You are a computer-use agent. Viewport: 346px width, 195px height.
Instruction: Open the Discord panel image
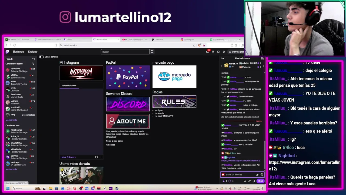[x=128, y=104]
